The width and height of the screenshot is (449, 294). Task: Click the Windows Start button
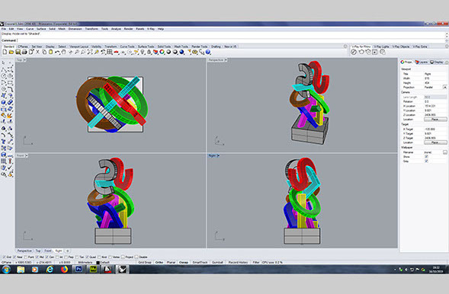[x=6, y=269]
